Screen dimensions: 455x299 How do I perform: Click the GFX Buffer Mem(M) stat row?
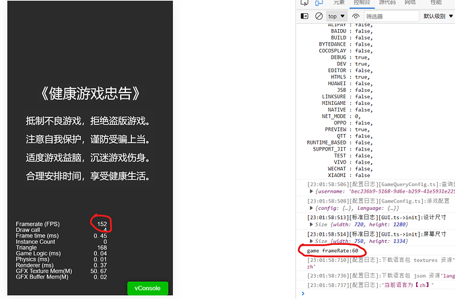tap(61, 277)
